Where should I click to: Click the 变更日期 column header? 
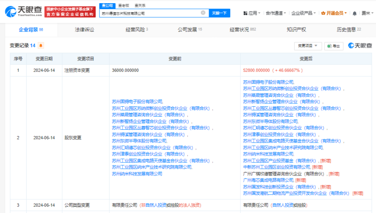[x=44, y=59]
